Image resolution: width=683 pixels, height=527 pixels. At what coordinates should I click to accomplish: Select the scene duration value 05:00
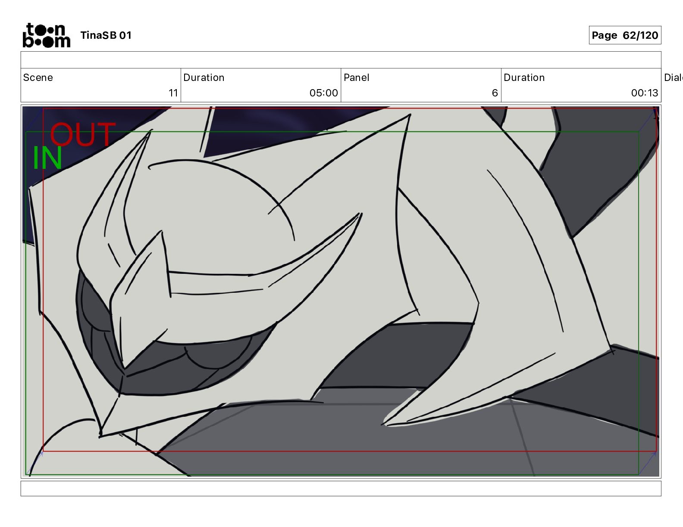click(x=323, y=93)
